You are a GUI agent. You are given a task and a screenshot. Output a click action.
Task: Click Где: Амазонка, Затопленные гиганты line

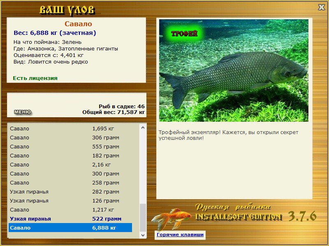click(x=66, y=49)
